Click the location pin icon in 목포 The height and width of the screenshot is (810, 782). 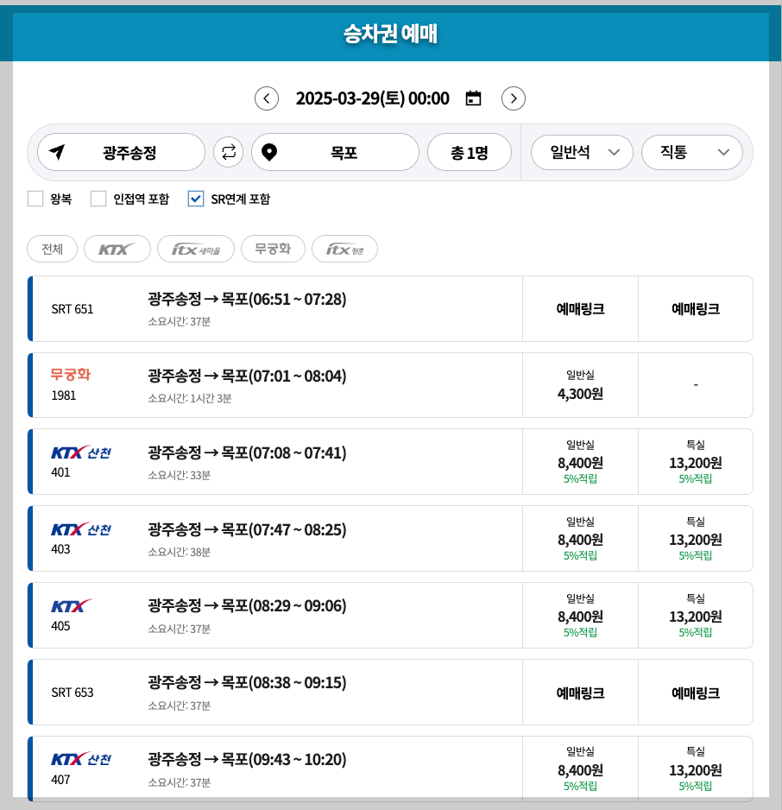[269, 152]
